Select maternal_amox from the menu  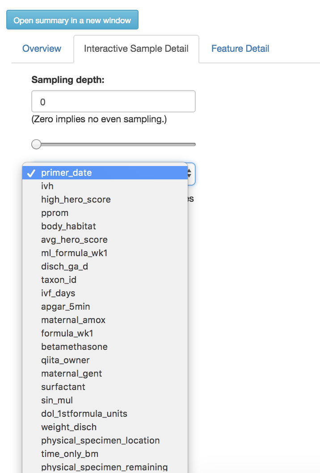click(73, 320)
